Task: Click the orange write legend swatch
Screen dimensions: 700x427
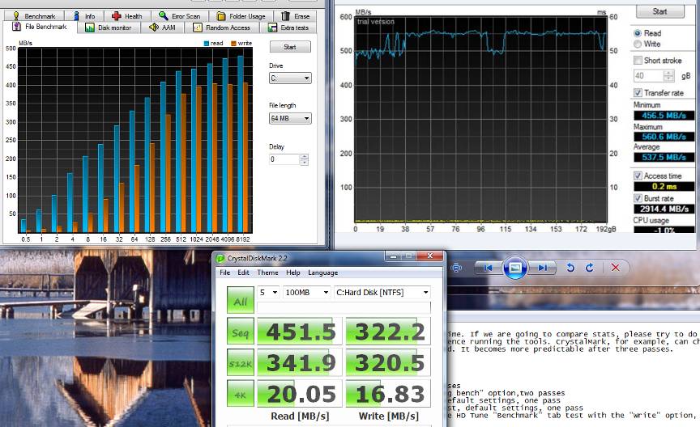Action: 233,43
